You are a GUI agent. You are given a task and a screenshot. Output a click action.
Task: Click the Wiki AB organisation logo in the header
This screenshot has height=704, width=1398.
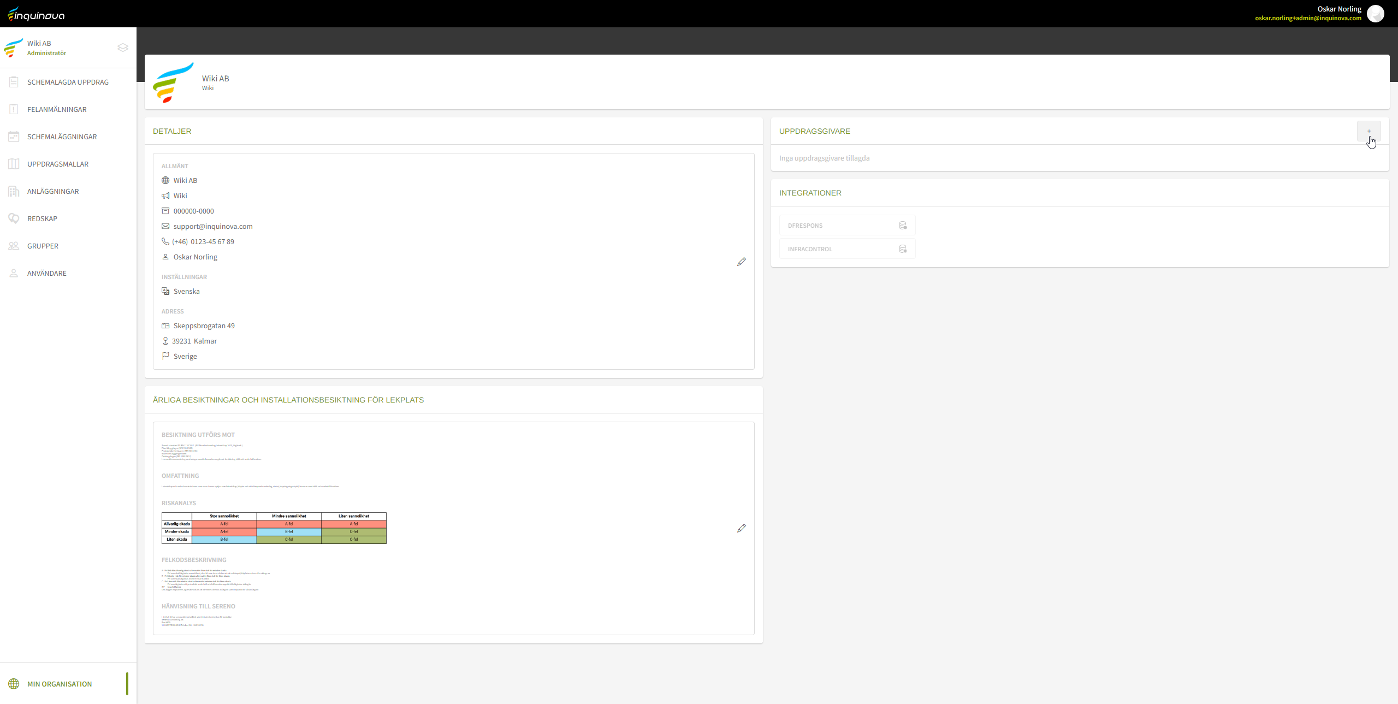(x=173, y=82)
